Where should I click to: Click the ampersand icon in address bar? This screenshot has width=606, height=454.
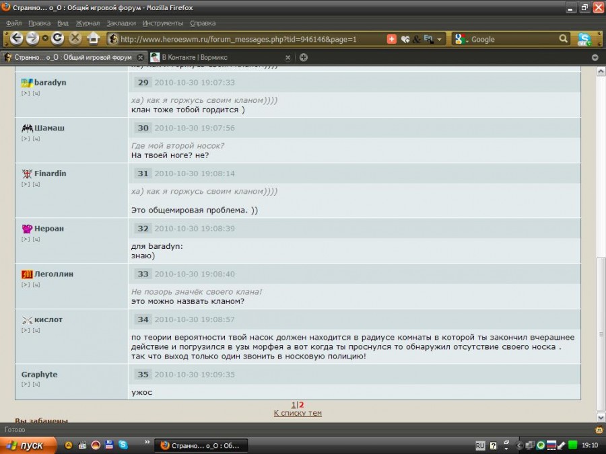(x=417, y=39)
